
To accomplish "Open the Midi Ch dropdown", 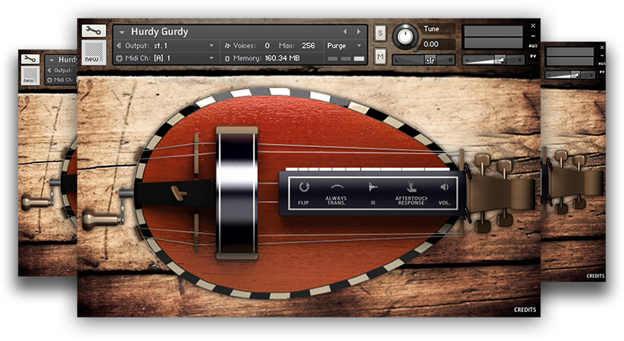I will coord(211,59).
